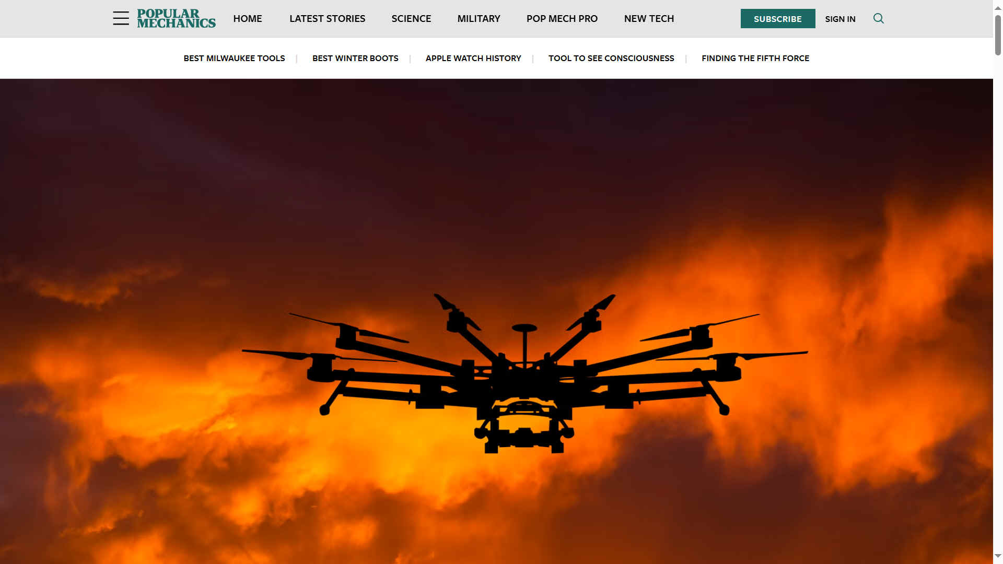The height and width of the screenshot is (564, 1003).
Task: Go to the Home menu item
Action: (x=248, y=19)
